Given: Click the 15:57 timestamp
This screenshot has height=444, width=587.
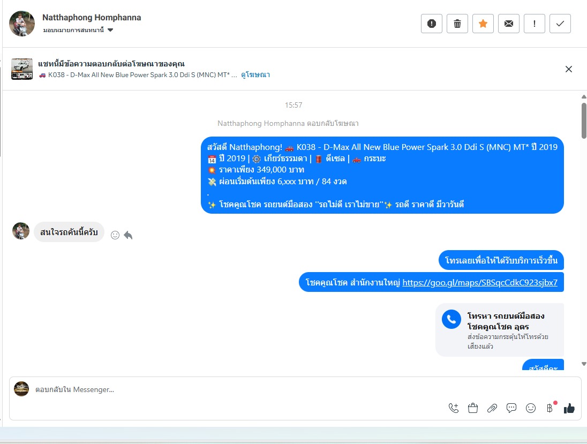Looking at the screenshot, I should point(293,105).
